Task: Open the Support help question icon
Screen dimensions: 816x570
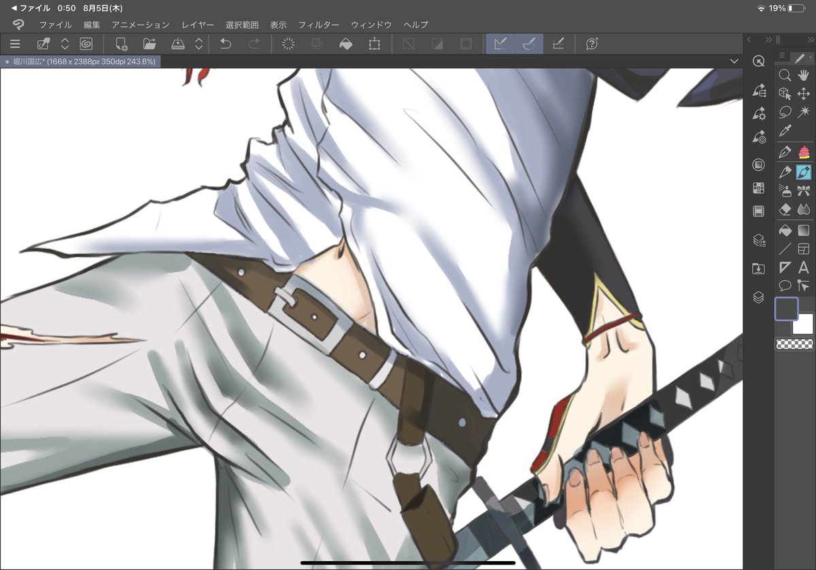Action: point(592,44)
